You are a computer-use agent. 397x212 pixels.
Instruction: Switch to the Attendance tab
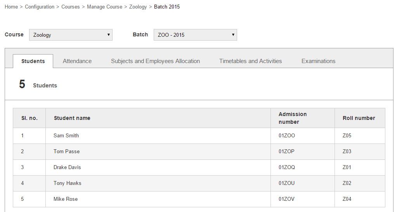[77, 61]
